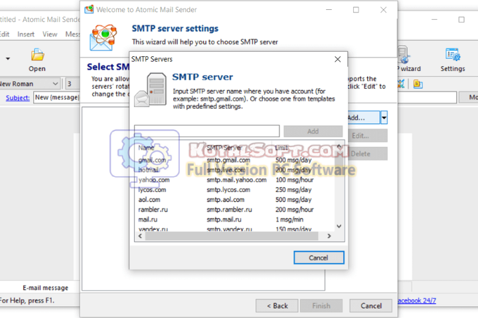Select yahoo.com template row
The image size is (478, 318).
[235, 180]
